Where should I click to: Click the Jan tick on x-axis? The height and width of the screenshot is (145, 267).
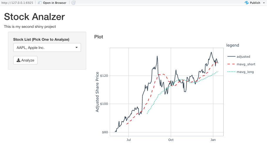213,140
